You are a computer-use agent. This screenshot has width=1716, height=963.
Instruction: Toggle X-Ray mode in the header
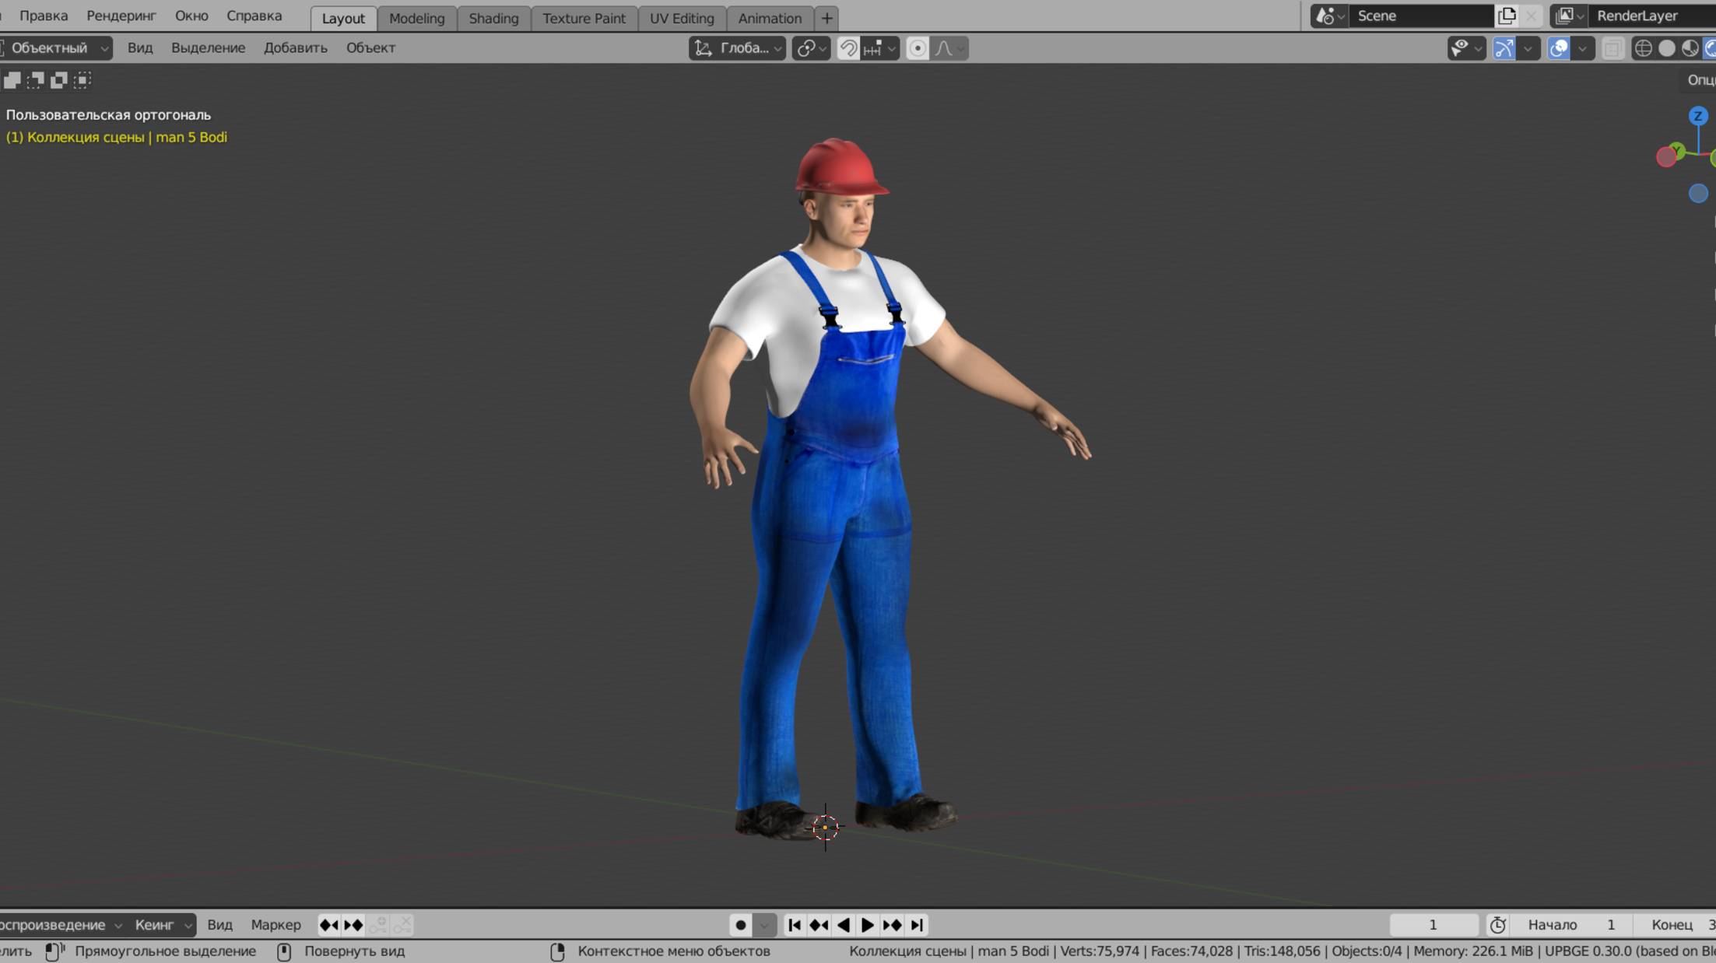[1612, 48]
